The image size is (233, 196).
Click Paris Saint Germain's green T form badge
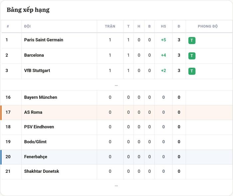coord(192,40)
